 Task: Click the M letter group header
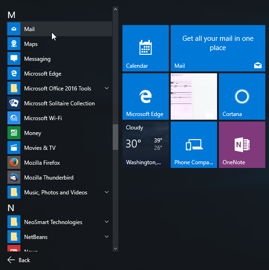point(11,15)
